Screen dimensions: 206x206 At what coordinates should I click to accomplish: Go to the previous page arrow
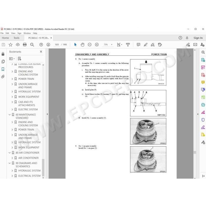coord(41,45)
